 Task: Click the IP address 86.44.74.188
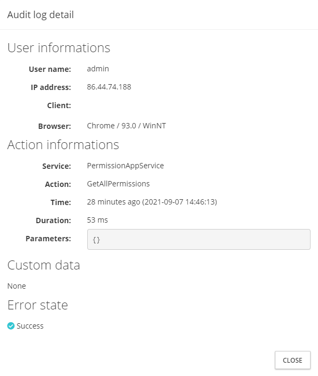[109, 87]
